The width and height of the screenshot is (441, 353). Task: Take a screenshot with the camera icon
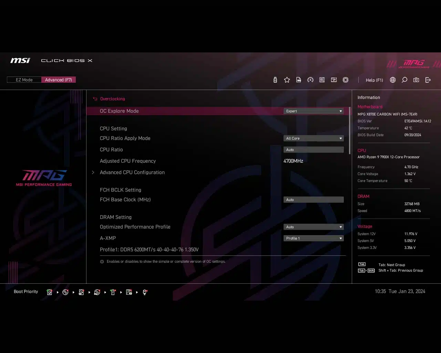pyautogui.click(x=416, y=80)
